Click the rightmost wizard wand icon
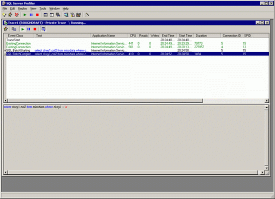The height and width of the screenshot is (199, 275). (87, 15)
